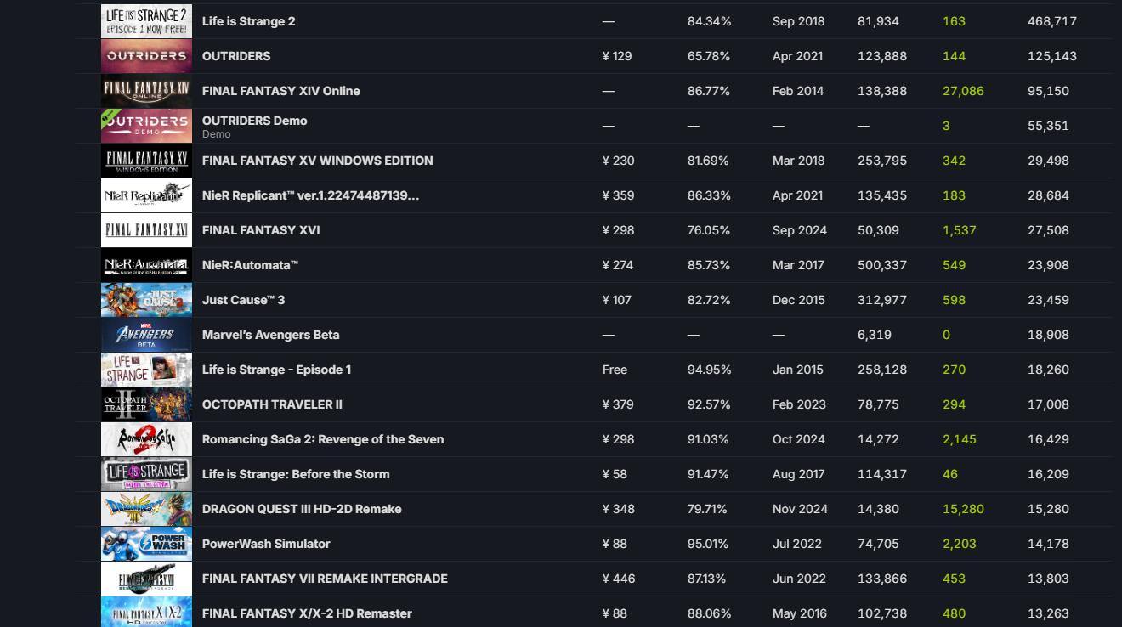Click the NieR Replicant logo thumbnail
Viewport: 1122px width, 627px height.
(146, 195)
